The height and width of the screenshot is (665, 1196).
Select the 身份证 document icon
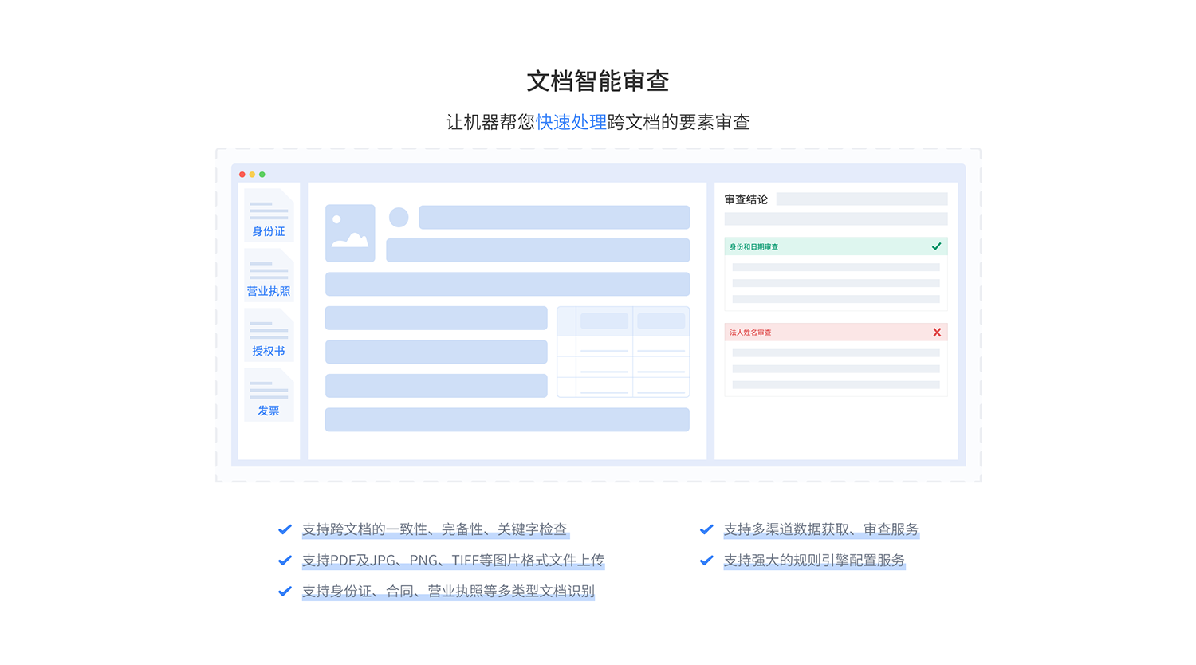pos(269,214)
